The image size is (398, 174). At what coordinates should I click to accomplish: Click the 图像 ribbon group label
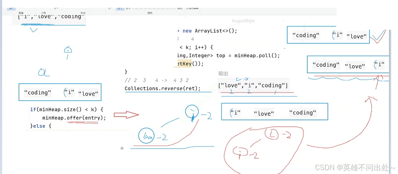coord(21,13)
